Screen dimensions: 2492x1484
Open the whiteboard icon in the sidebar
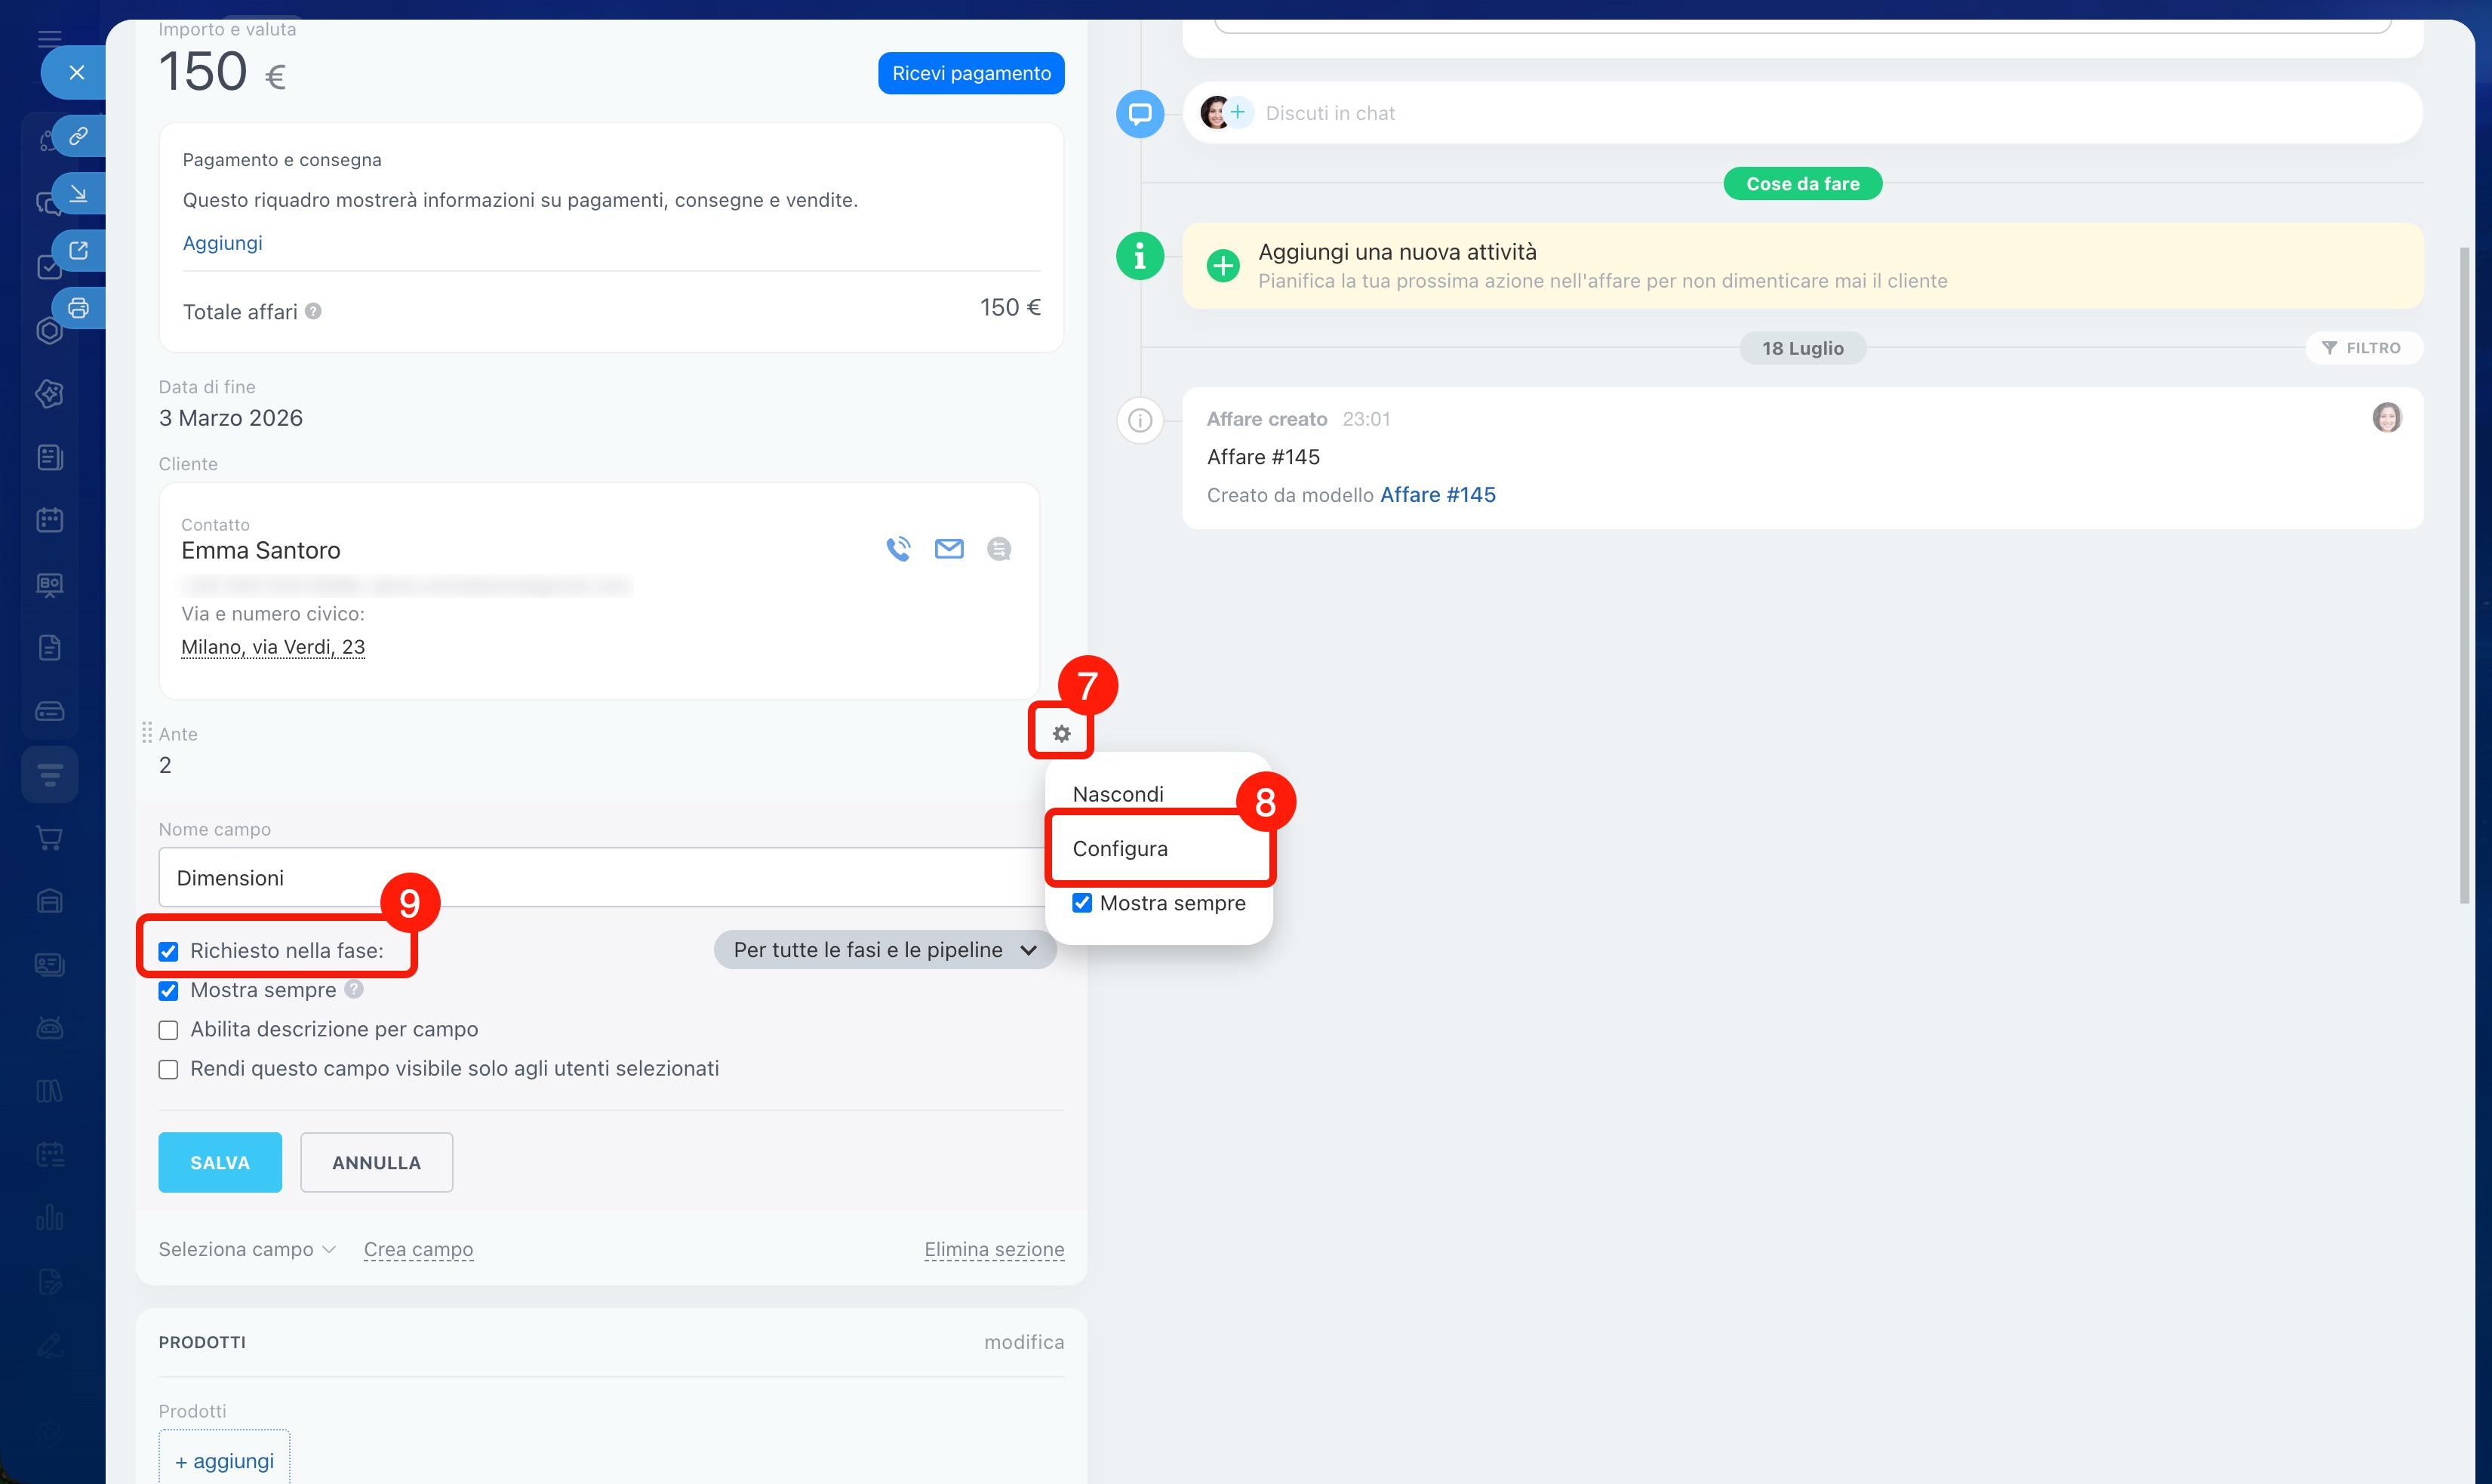(49, 584)
